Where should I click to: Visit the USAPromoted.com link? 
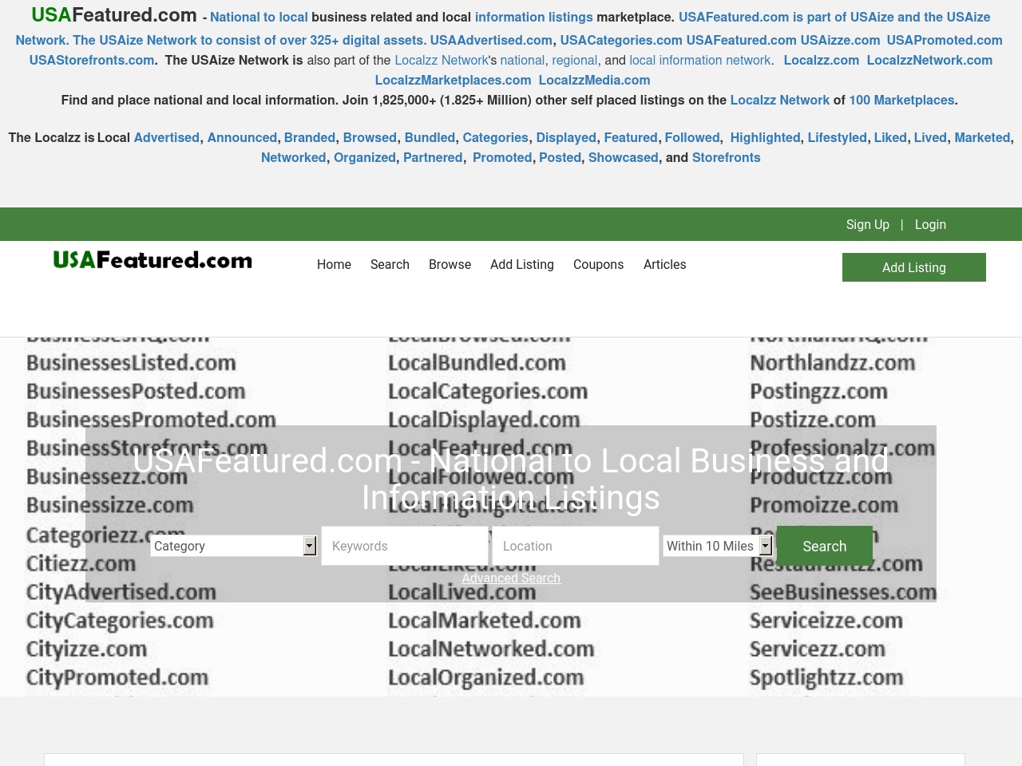point(945,40)
